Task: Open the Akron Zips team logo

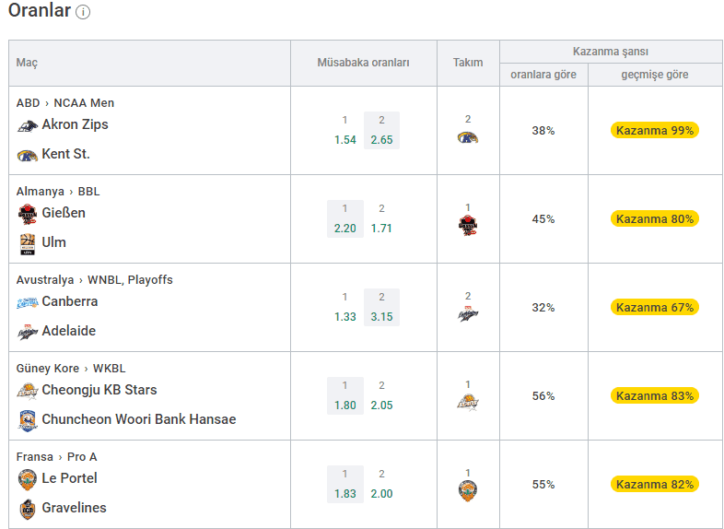Action: pyautogui.click(x=28, y=125)
